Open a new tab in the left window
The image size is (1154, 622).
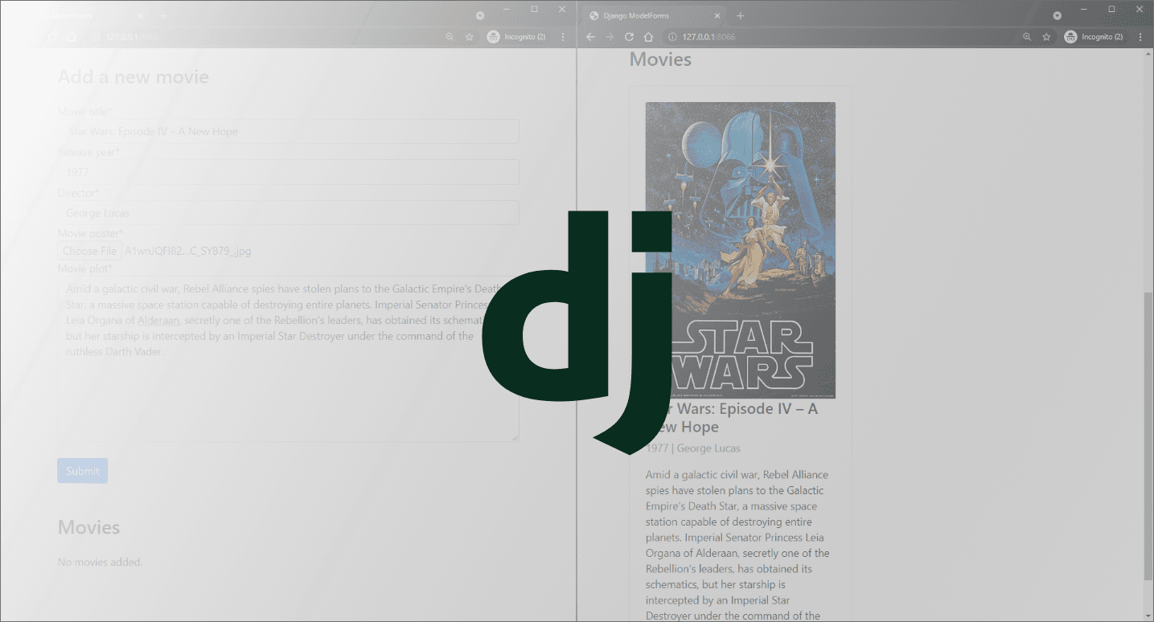click(163, 15)
